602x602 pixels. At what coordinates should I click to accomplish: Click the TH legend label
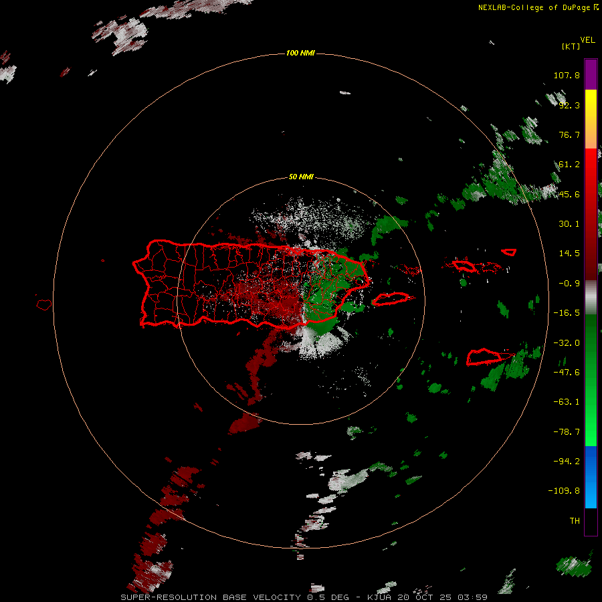click(575, 520)
